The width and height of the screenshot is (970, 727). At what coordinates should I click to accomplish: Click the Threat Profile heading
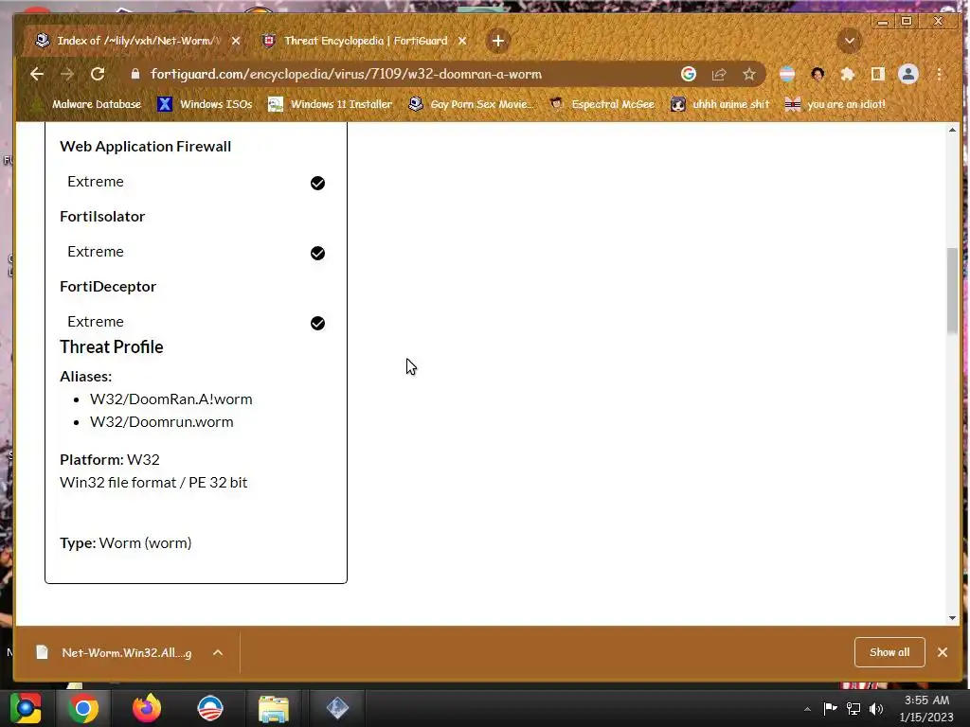pyautogui.click(x=112, y=346)
